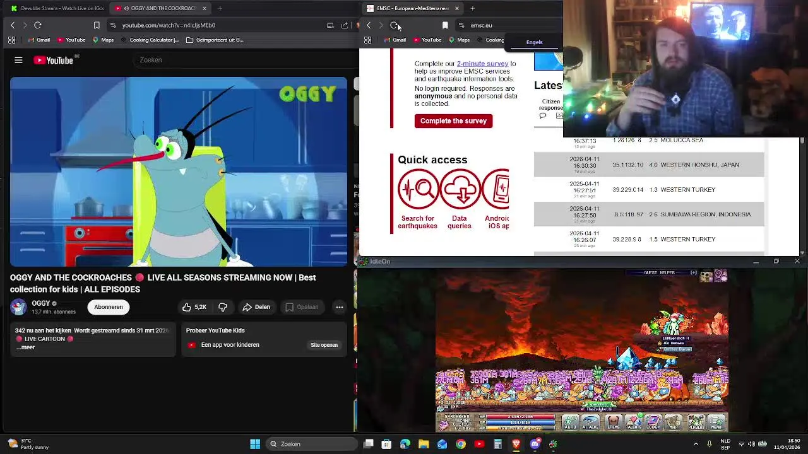Open the PLAYERS list in IdleOn
The width and height of the screenshot is (808, 454).
(x=696, y=422)
